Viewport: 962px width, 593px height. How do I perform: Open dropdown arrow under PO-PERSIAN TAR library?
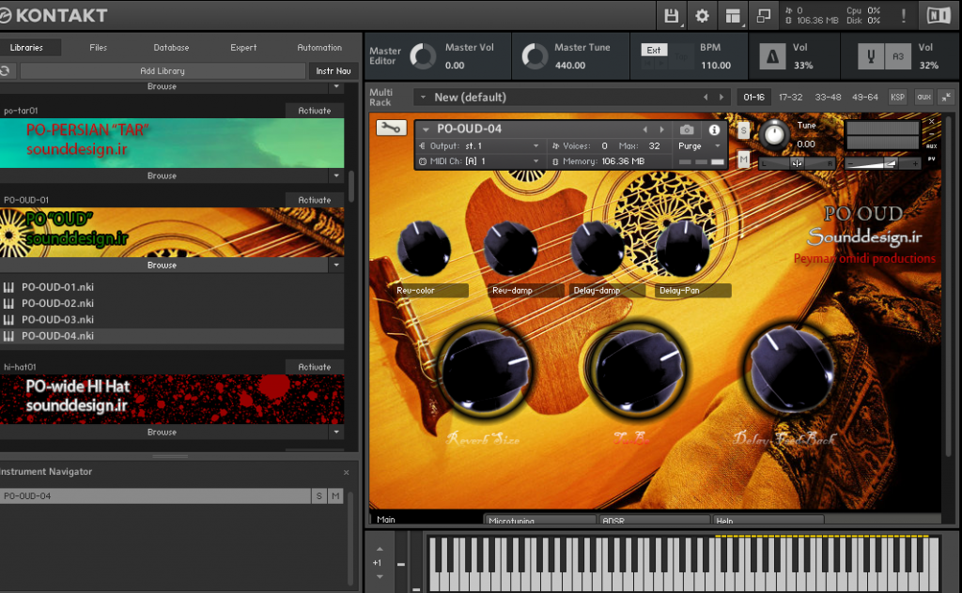pos(336,175)
